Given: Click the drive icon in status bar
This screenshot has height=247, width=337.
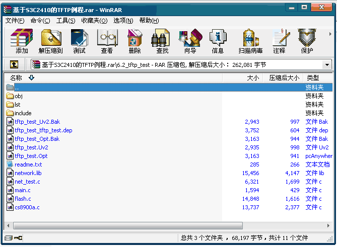Looking at the screenshot, I should [x=9, y=238].
